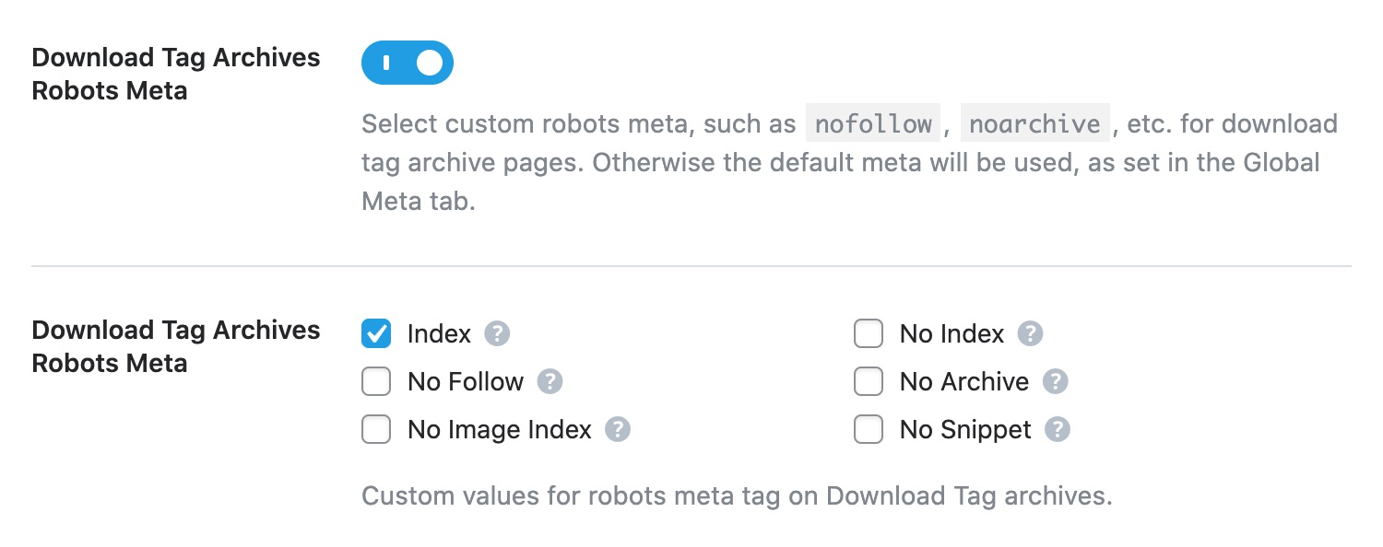Click the No Archive question mark icon
This screenshot has width=1383, height=547.
pos(1057,381)
